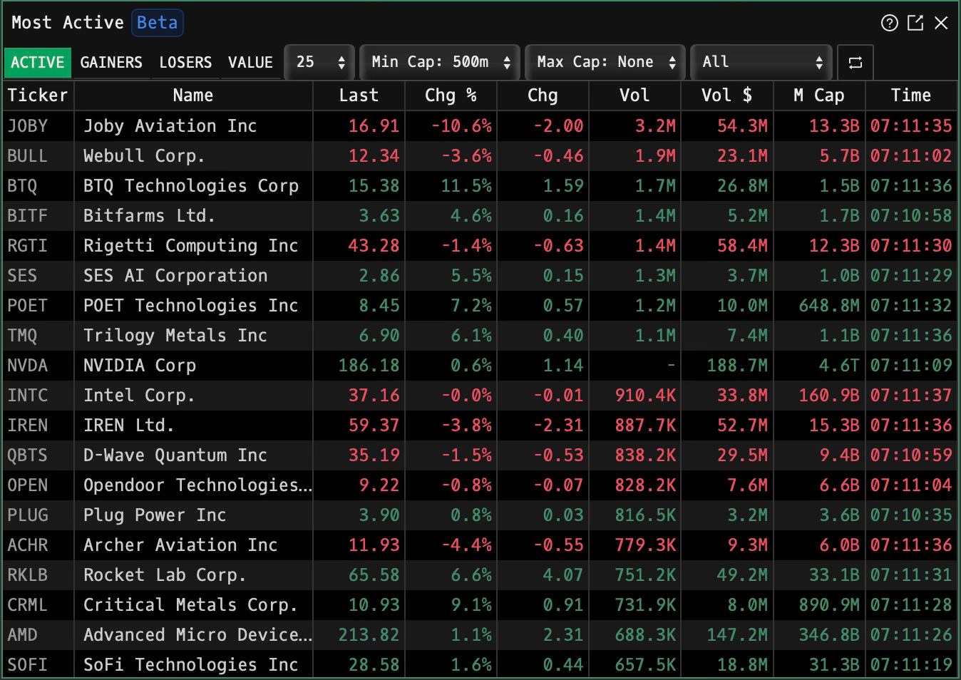Select the NVDA ticker
This screenshot has width=961, height=680.
(27, 366)
